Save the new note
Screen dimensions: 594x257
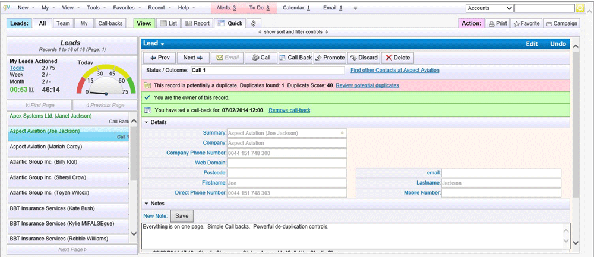click(x=182, y=215)
